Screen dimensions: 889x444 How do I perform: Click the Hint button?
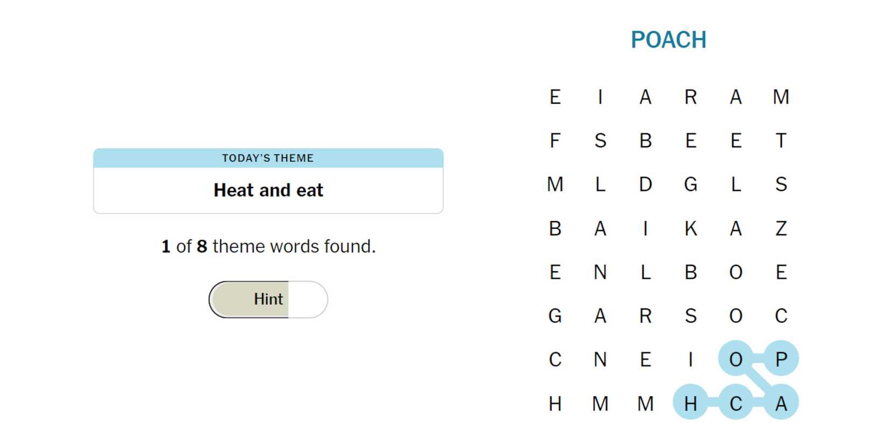coord(268,299)
